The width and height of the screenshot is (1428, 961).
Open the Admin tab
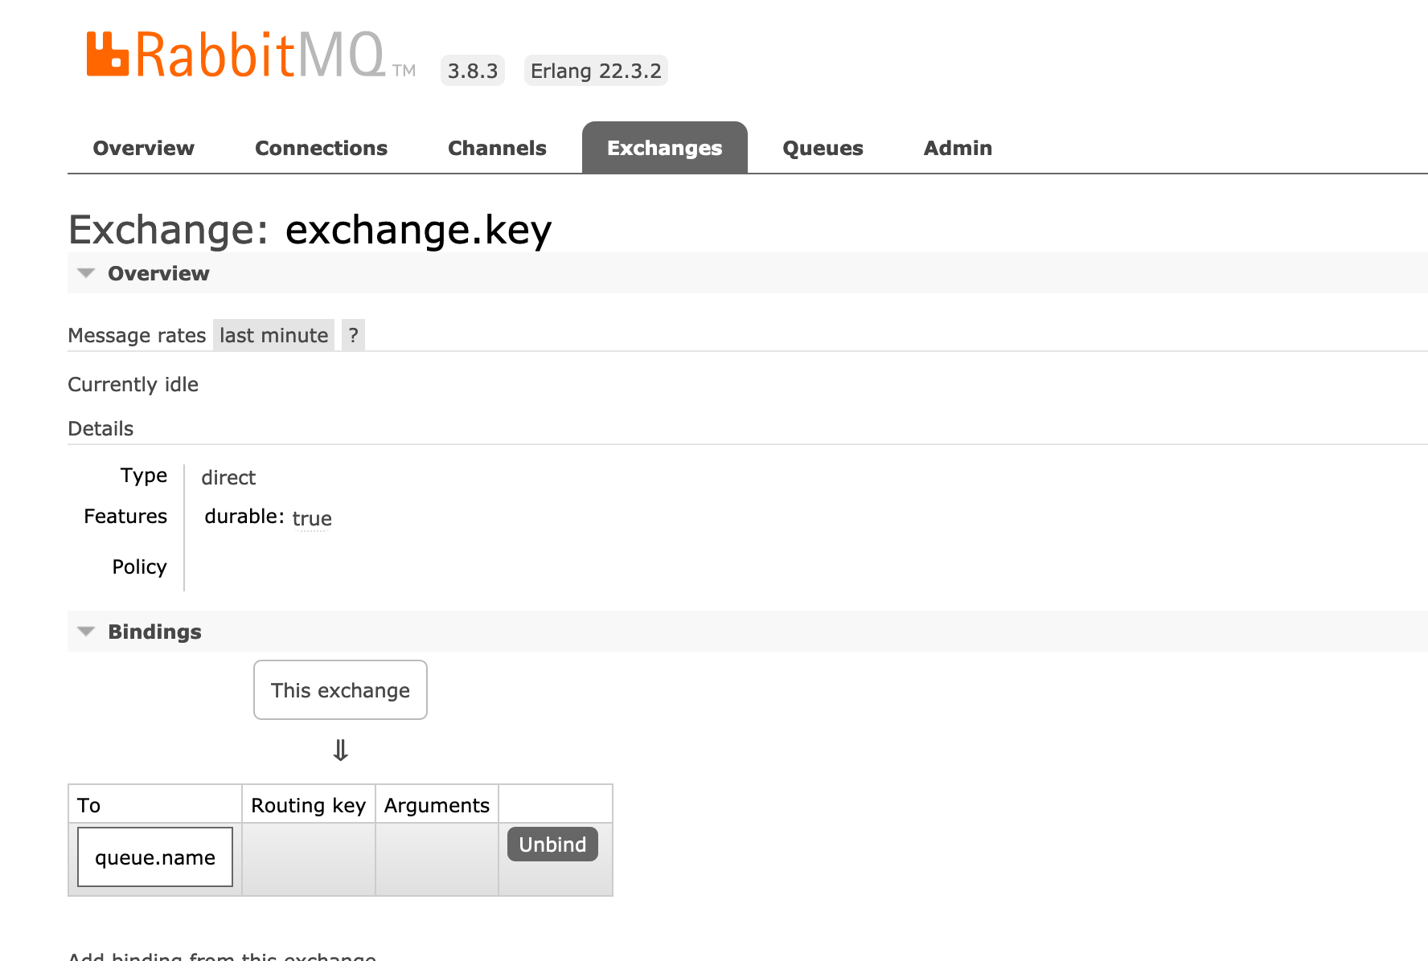pos(957,147)
